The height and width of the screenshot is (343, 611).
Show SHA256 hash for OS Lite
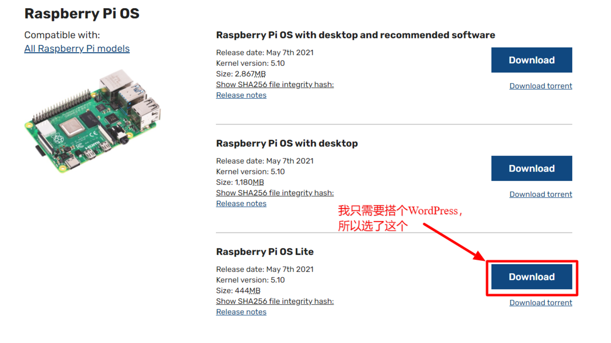[275, 301]
